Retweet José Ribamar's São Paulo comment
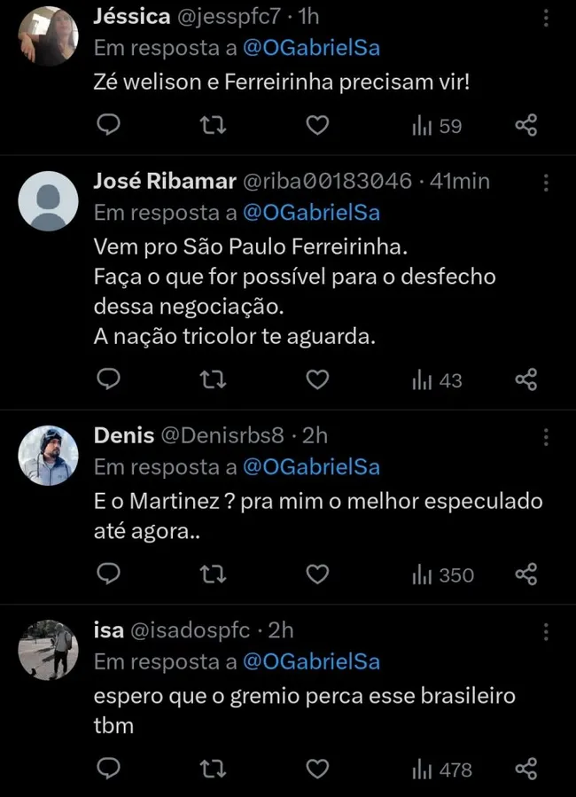The width and height of the screenshot is (576, 797). pyautogui.click(x=213, y=379)
